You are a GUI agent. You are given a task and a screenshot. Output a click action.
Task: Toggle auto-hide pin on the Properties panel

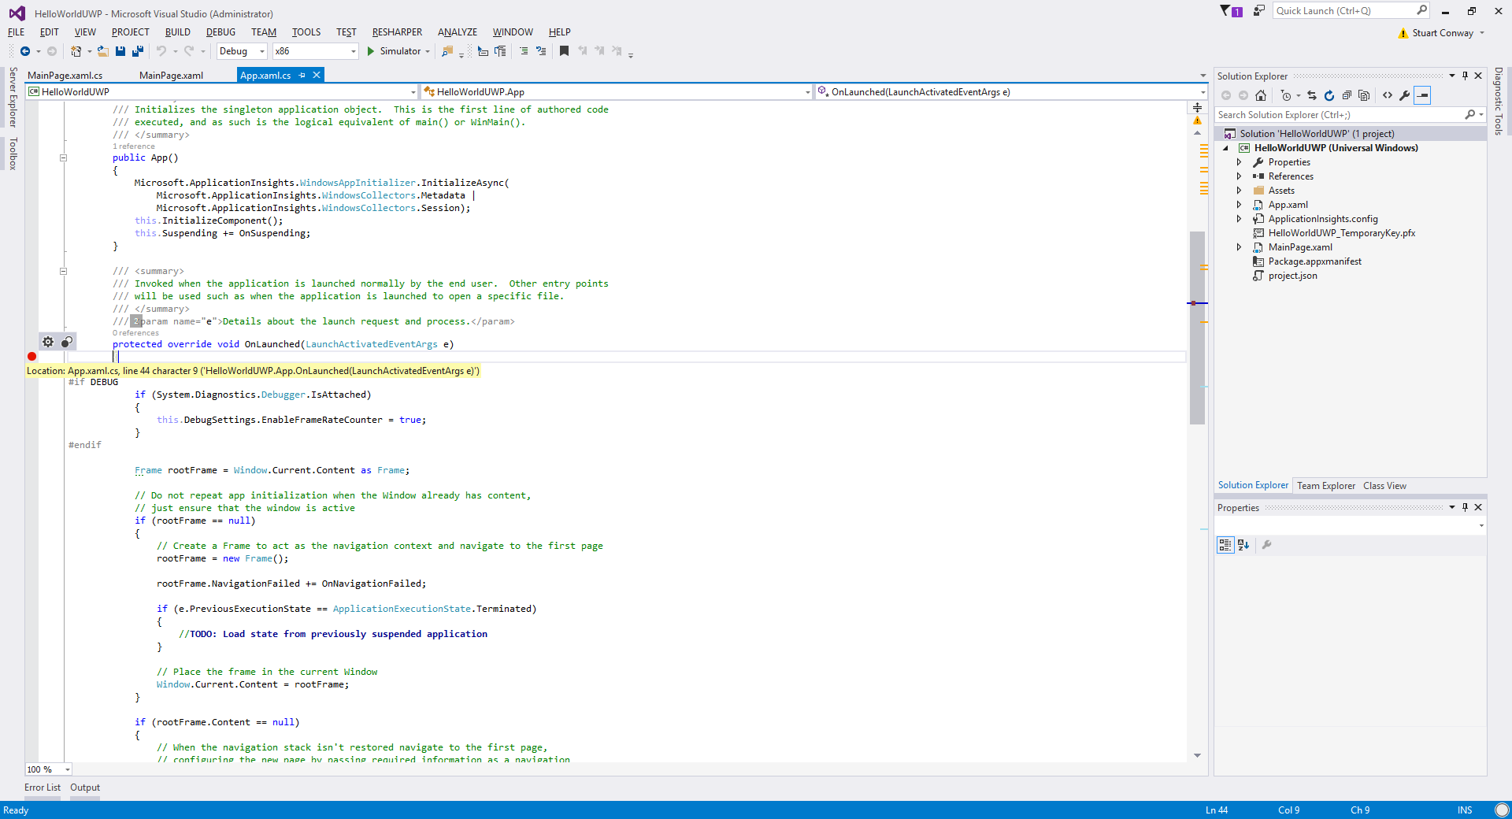[1465, 508]
